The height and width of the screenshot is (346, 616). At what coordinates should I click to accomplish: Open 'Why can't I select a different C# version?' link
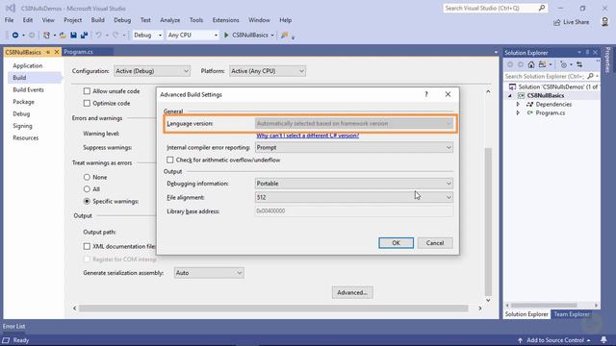(x=308, y=136)
